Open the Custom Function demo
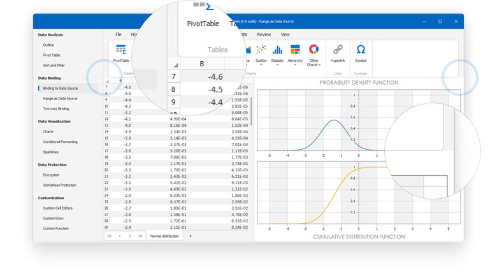This screenshot has width=497, height=274. coord(56,228)
